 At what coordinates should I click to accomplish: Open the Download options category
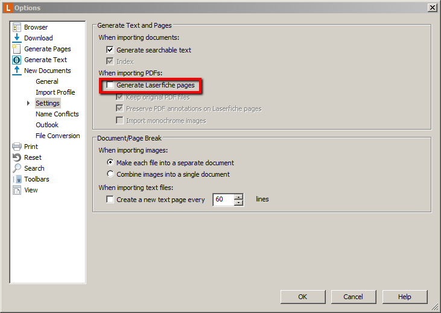(38, 38)
